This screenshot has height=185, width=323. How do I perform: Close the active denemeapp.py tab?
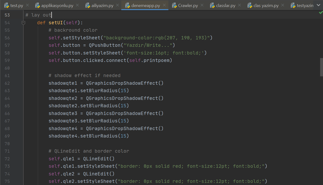[x=164, y=5]
